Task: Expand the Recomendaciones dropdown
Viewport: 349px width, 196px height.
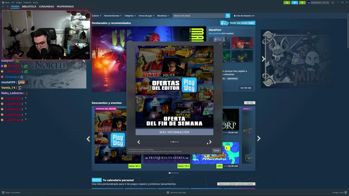Action: click(113, 16)
